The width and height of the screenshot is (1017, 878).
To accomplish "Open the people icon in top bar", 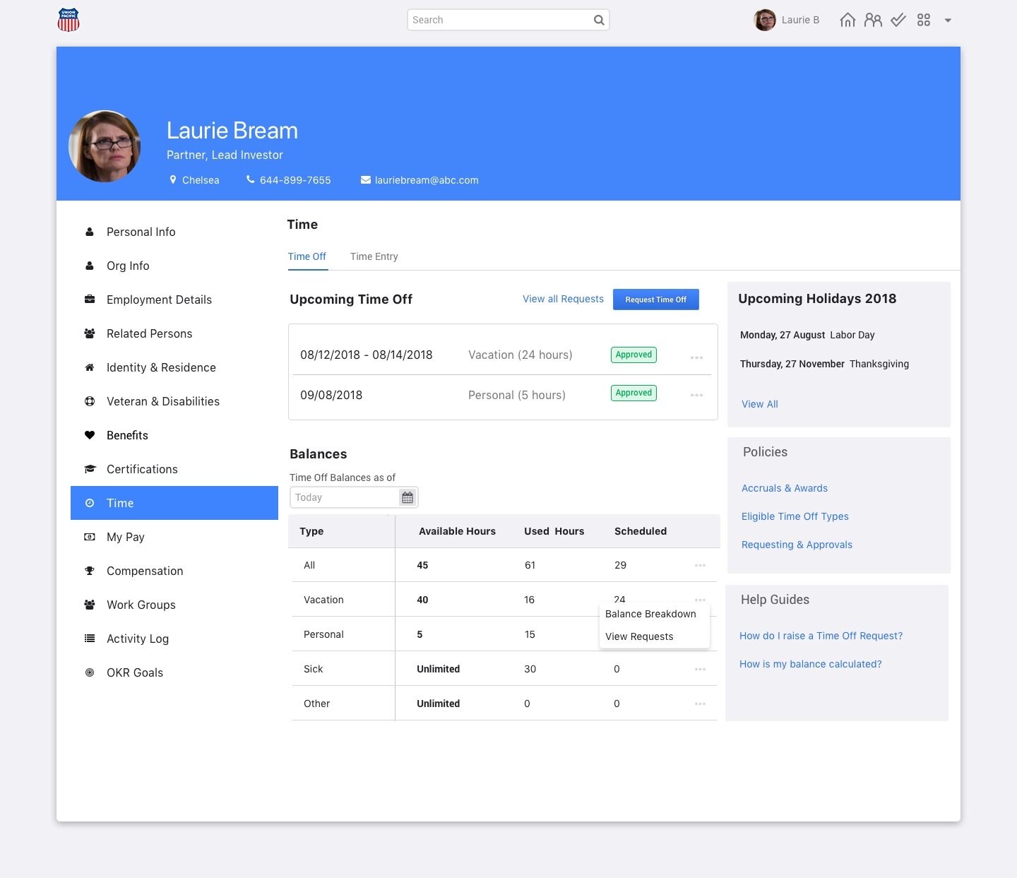I will pyautogui.click(x=873, y=20).
